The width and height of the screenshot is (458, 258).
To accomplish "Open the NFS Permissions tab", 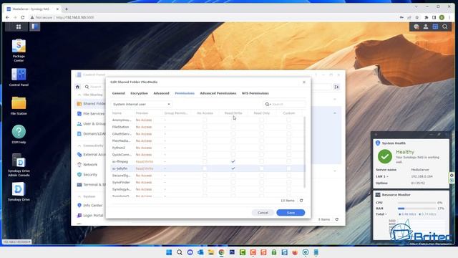I will pos(255,93).
